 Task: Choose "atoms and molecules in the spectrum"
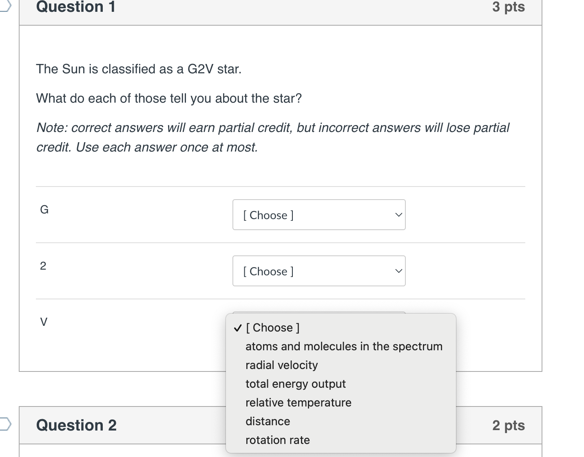tap(344, 346)
